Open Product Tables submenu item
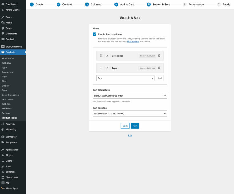 point(10,118)
